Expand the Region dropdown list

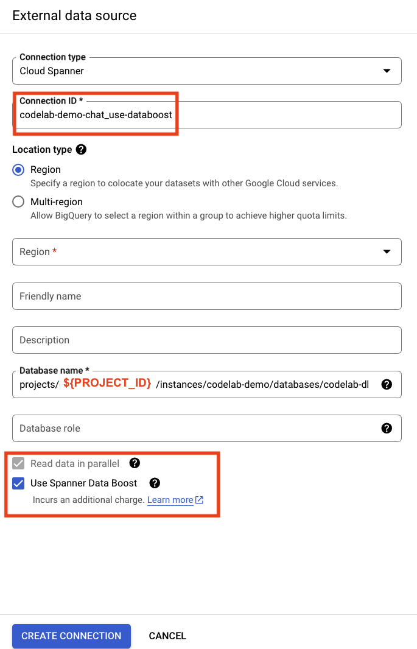tap(207, 251)
